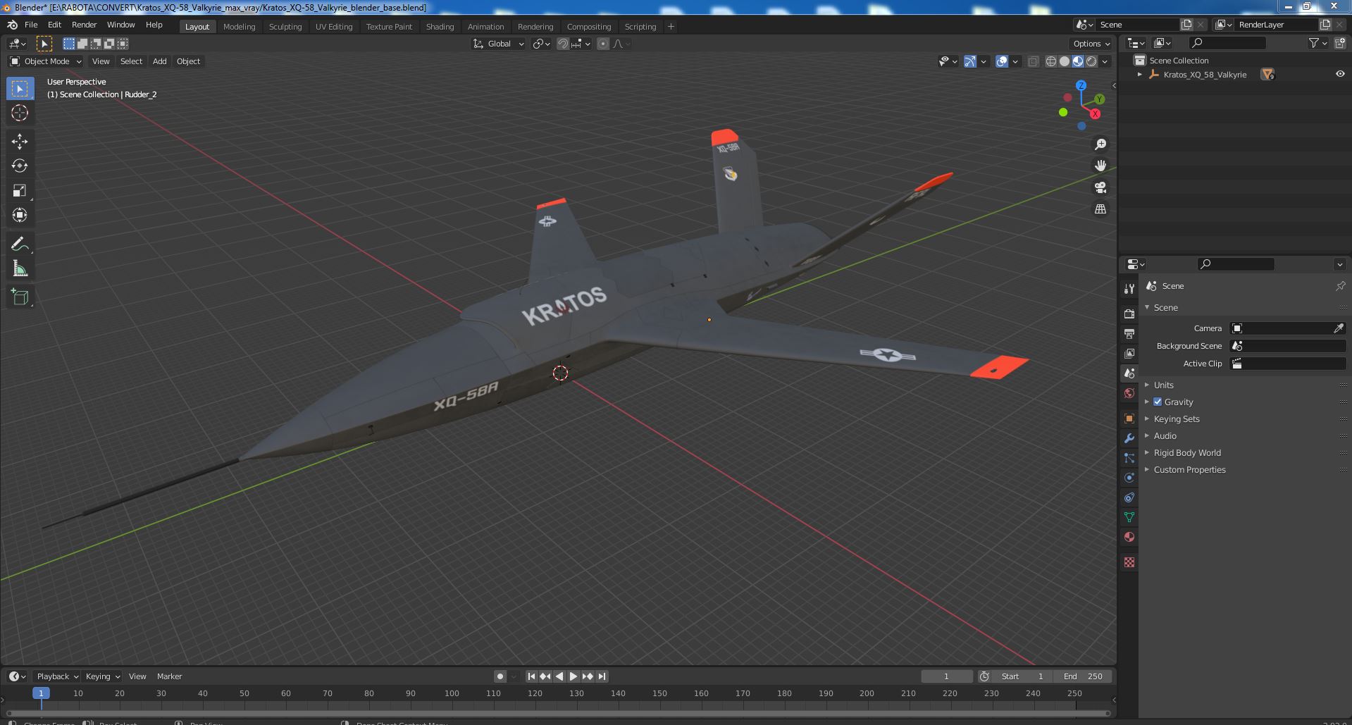Open the Material properties tab
Viewport: 1352px width, 725px height.
point(1129,537)
